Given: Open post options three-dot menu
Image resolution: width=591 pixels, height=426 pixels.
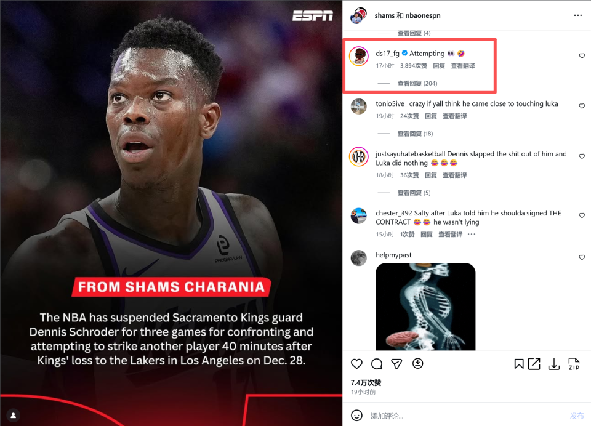Looking at the screenshot, I should point(578,15).
